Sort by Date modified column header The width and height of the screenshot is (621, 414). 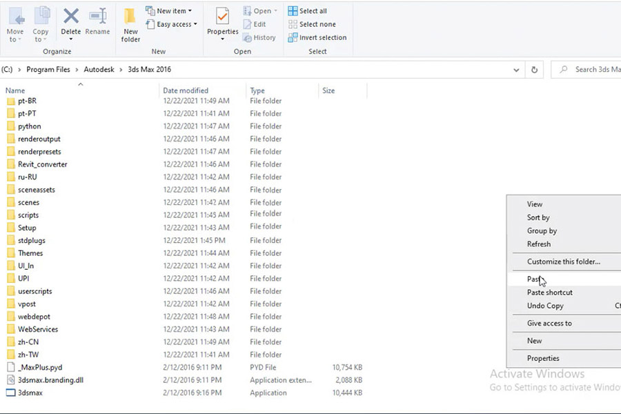point(186,90)
